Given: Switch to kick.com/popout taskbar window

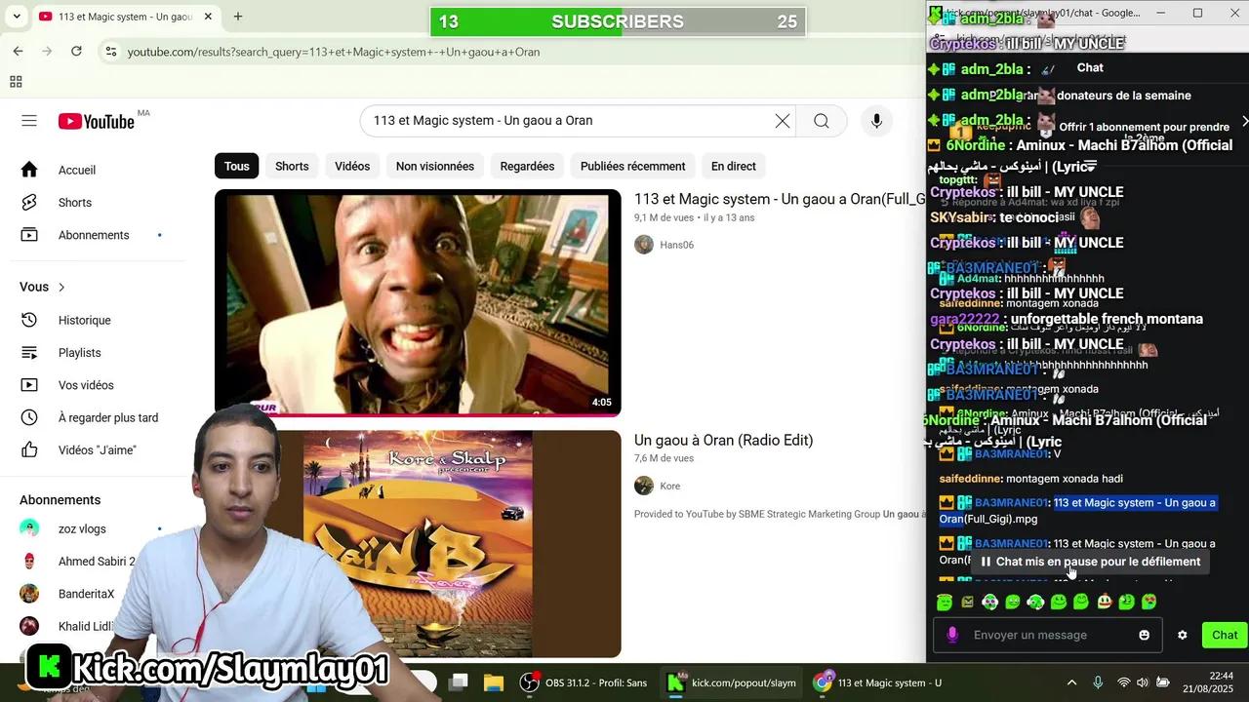Looking at the screenshot, I should click(732, 682).
